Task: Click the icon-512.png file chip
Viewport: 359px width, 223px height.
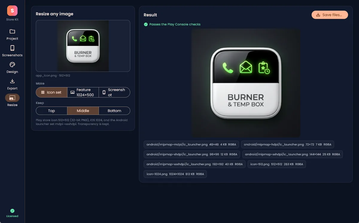Action: tap(276, 164)
